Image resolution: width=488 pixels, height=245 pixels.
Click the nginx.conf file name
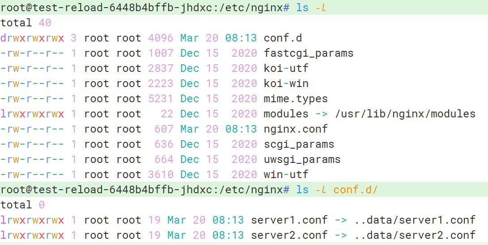coord(296,129)
